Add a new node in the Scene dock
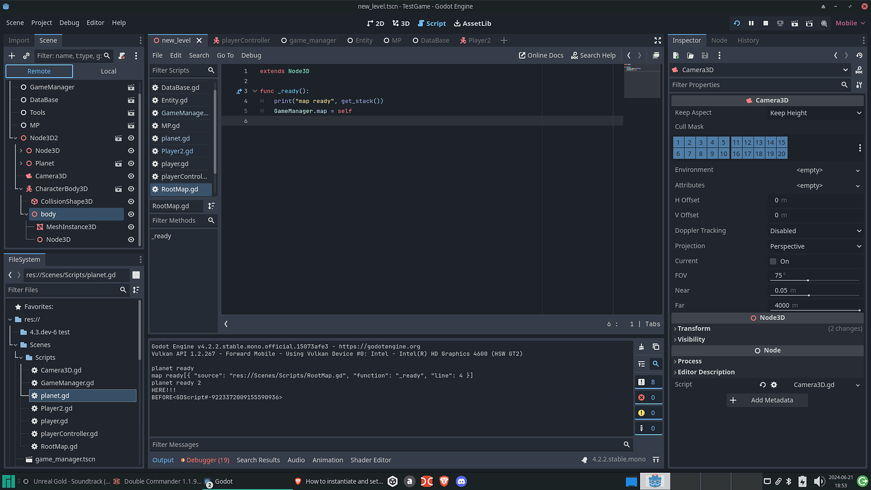The image size is (871, 490). (11, 56)
